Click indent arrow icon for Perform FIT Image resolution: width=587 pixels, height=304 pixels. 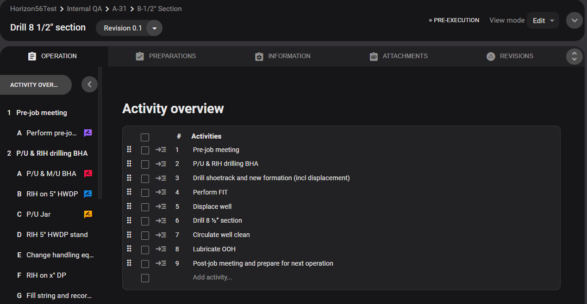pyautogui.click(x=161, y=192)
